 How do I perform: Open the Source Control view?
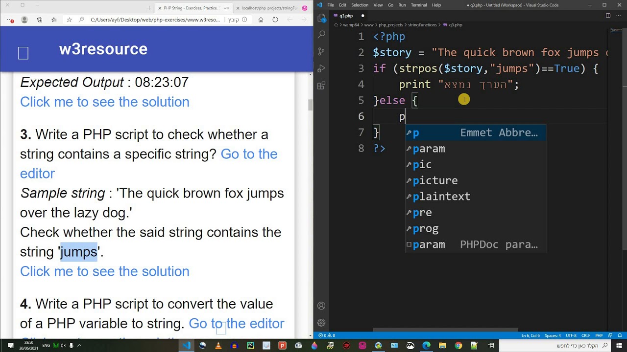pos(321,51)
